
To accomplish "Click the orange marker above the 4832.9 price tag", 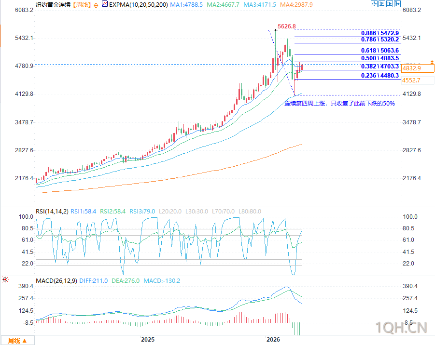I will pos(432,62).
